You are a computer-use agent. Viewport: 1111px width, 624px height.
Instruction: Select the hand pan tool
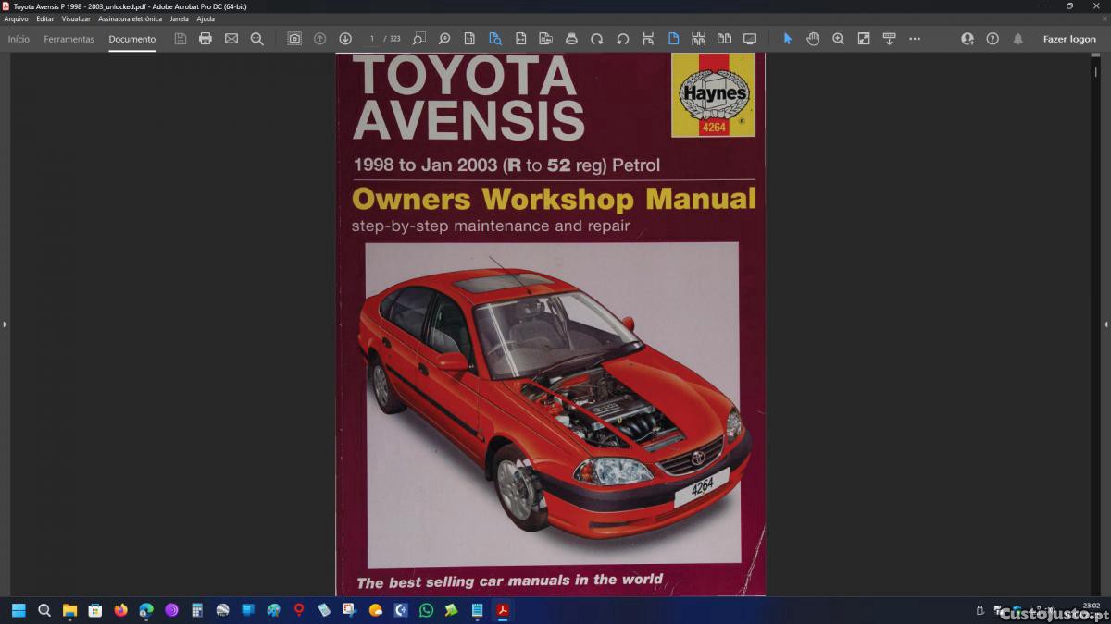[x=813, y=39]
